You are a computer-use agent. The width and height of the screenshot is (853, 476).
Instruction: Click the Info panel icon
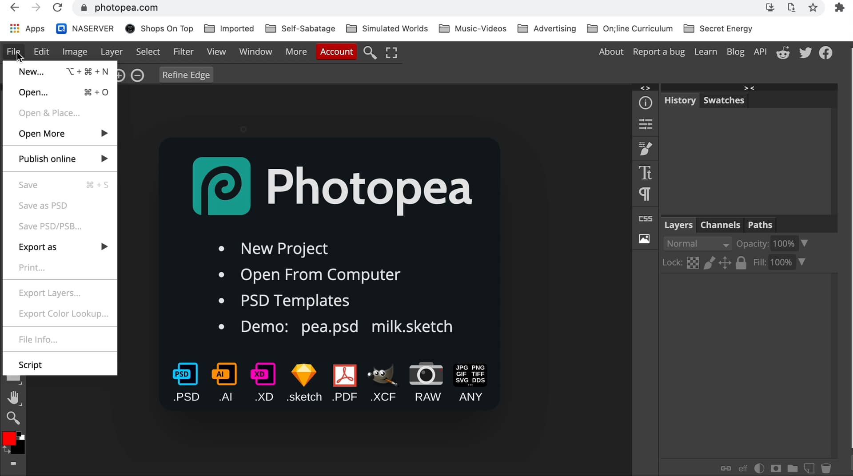(x=646, y=103)
